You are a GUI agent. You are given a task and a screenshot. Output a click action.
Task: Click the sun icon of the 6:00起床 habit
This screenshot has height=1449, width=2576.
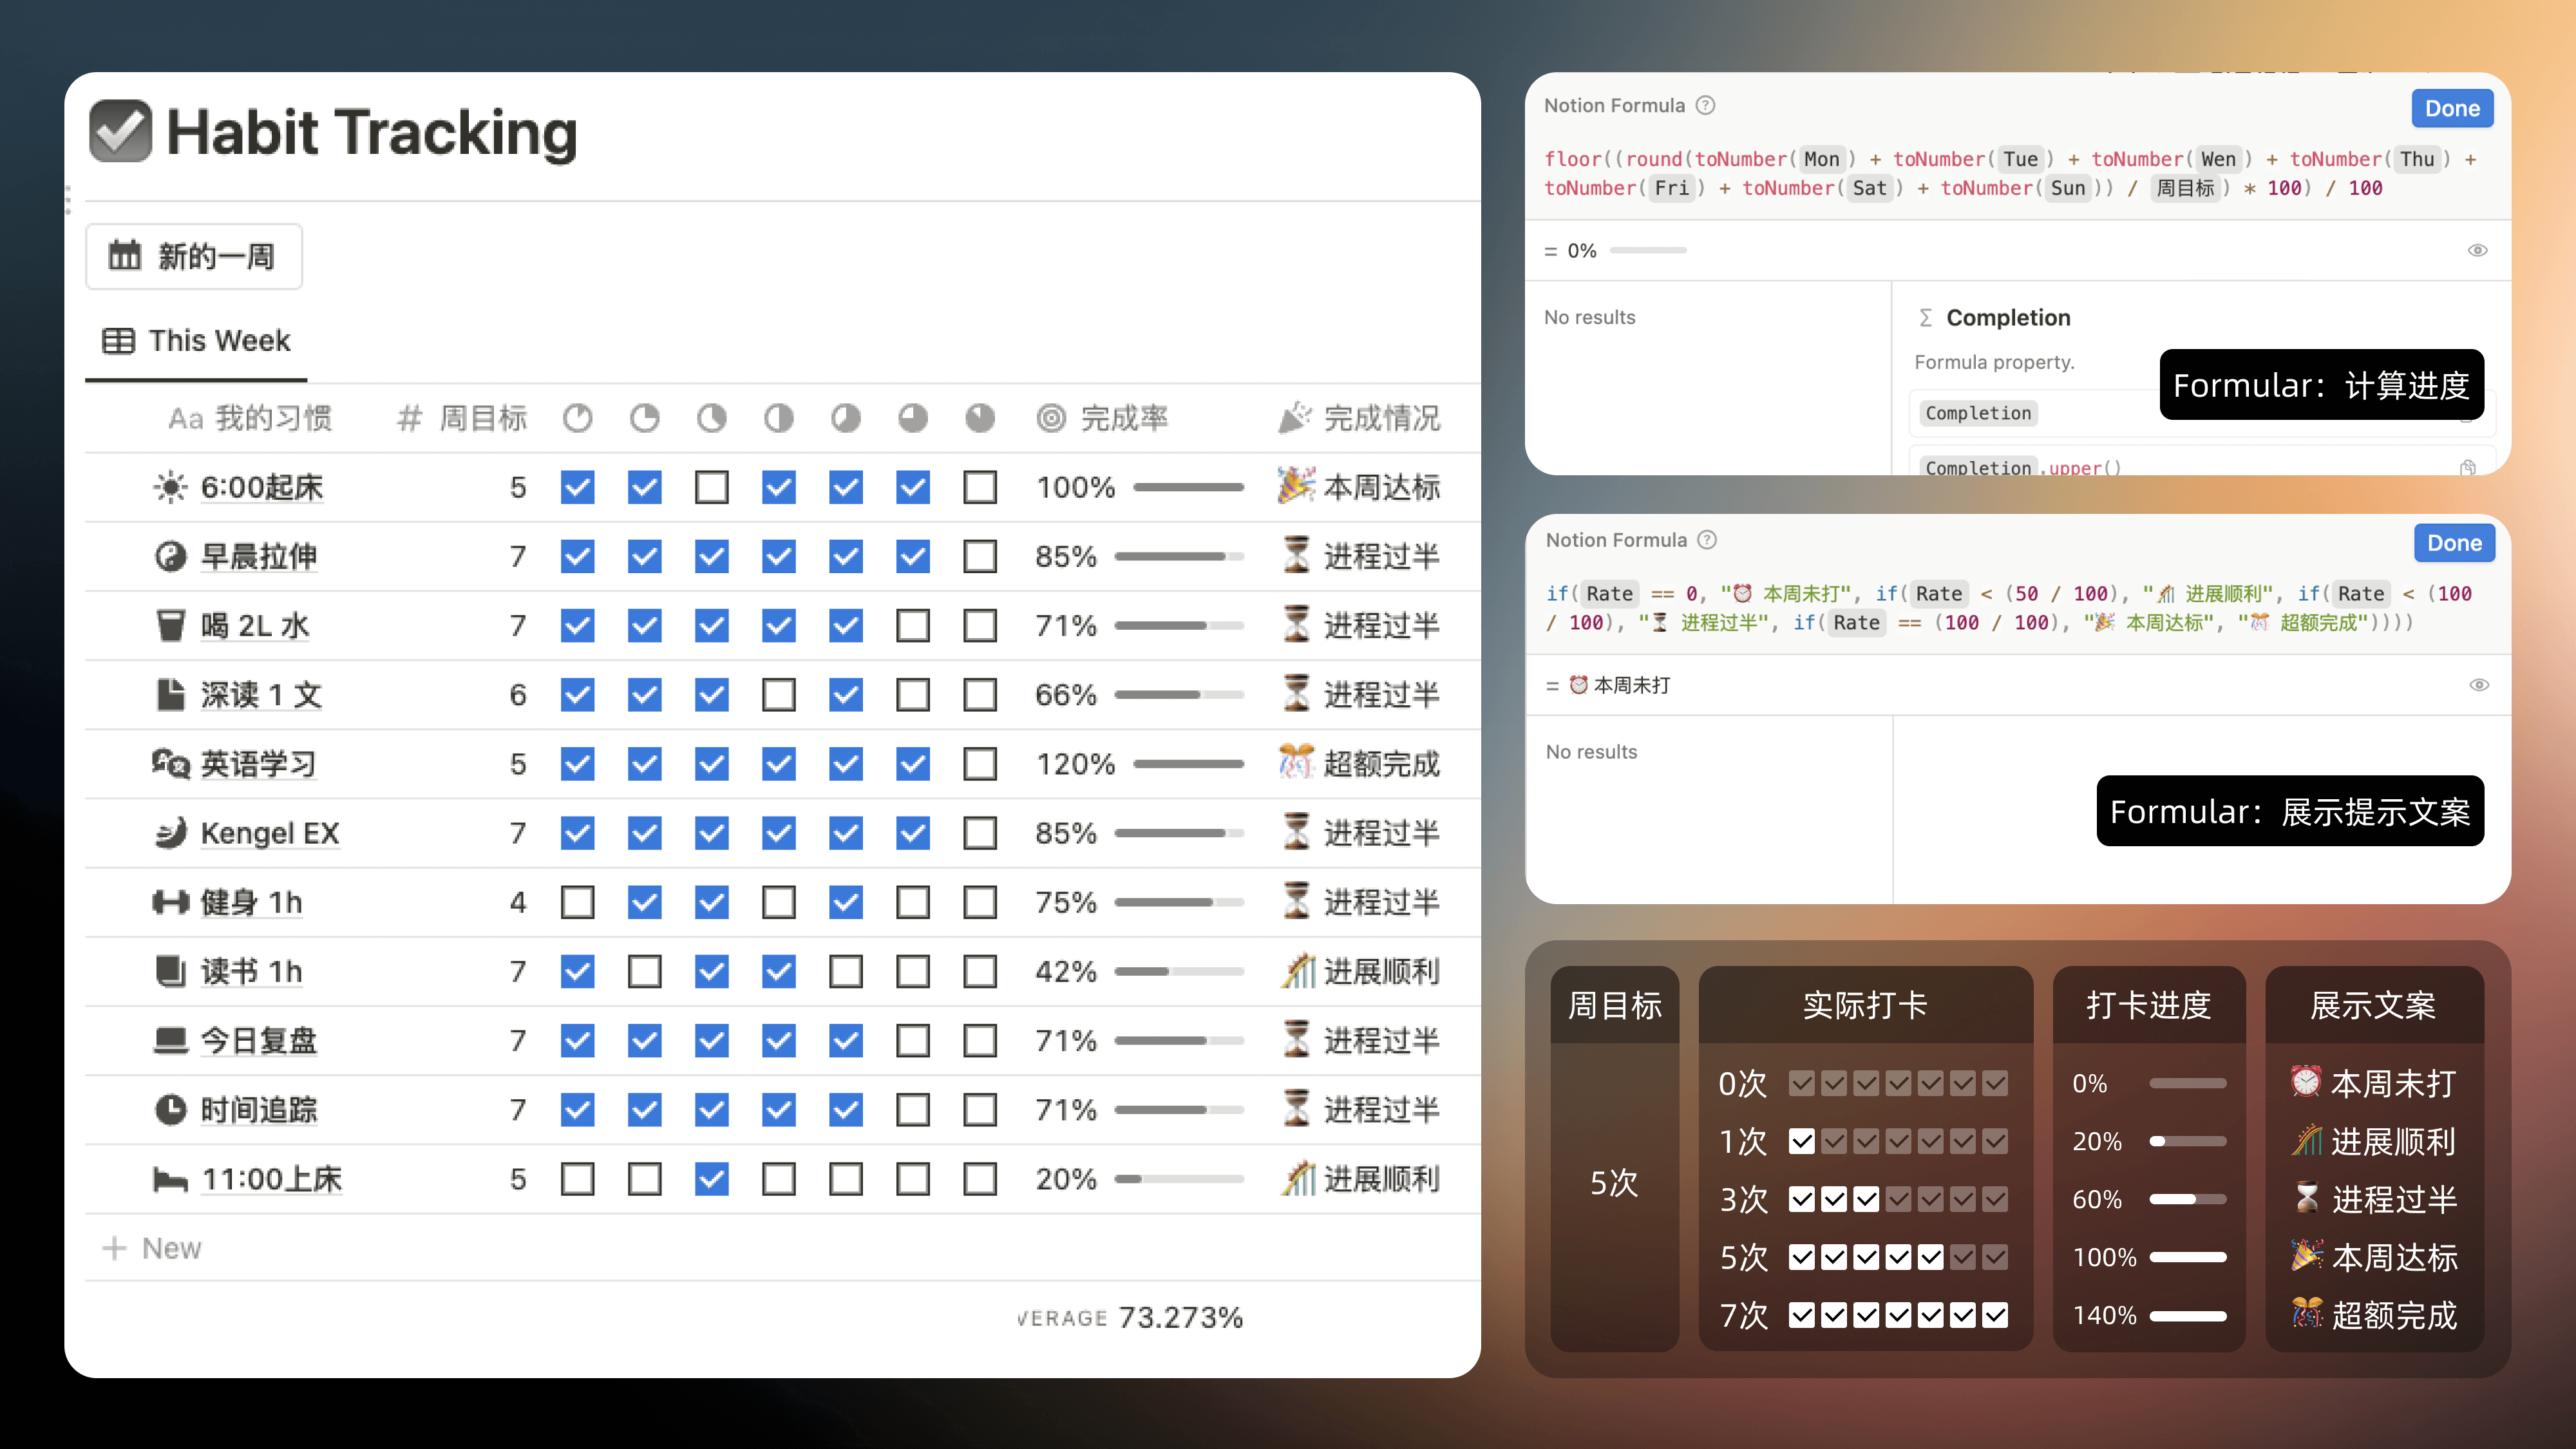click(x=170, y=487)
